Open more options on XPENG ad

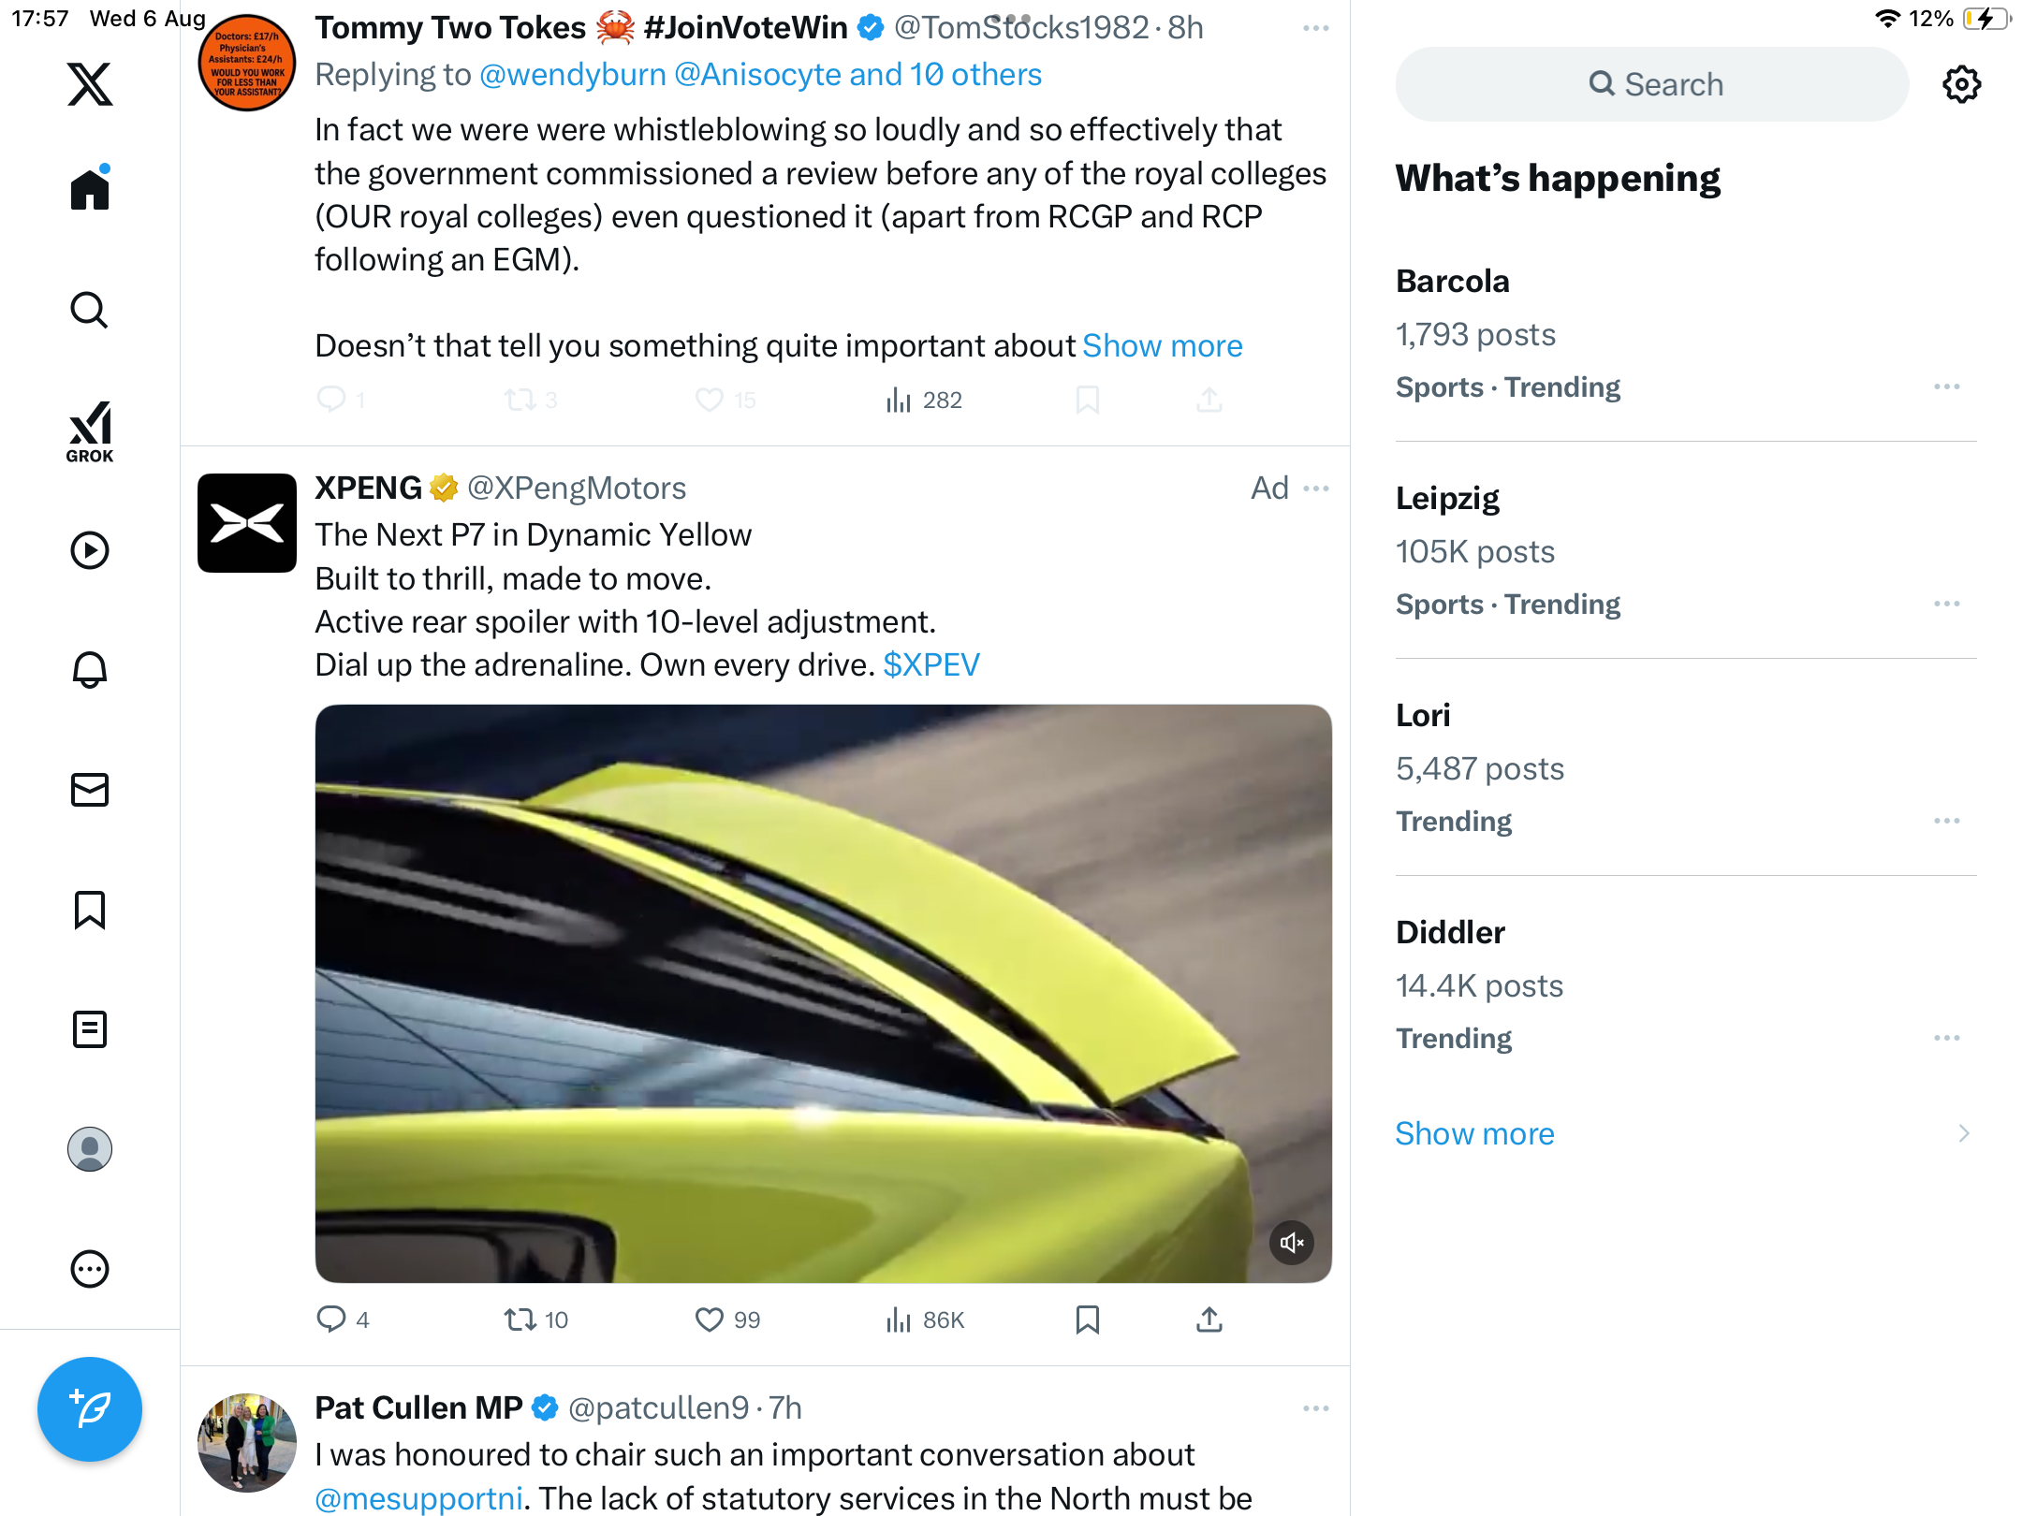click(x=1316, y=488)
